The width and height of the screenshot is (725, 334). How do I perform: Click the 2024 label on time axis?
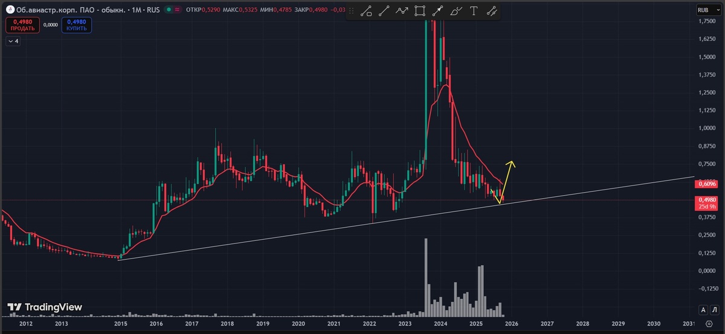440,324
